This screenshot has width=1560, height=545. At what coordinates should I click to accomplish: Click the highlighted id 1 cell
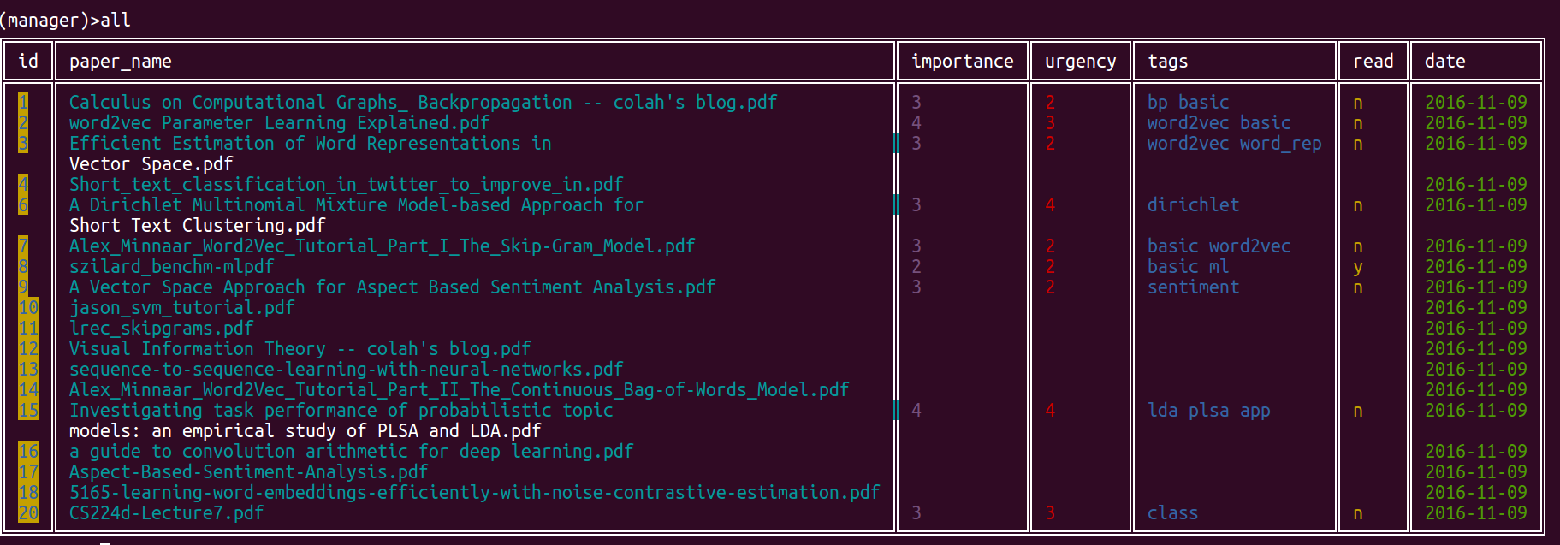coord(23,103)
